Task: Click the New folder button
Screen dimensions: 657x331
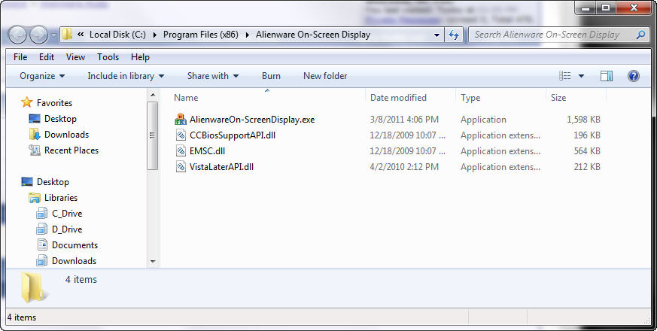Action: [x=325, y=76]
